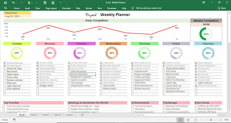Tick the Call vendor checkbox
This screenshot has height=123, width=231.
tap(101, 86)
